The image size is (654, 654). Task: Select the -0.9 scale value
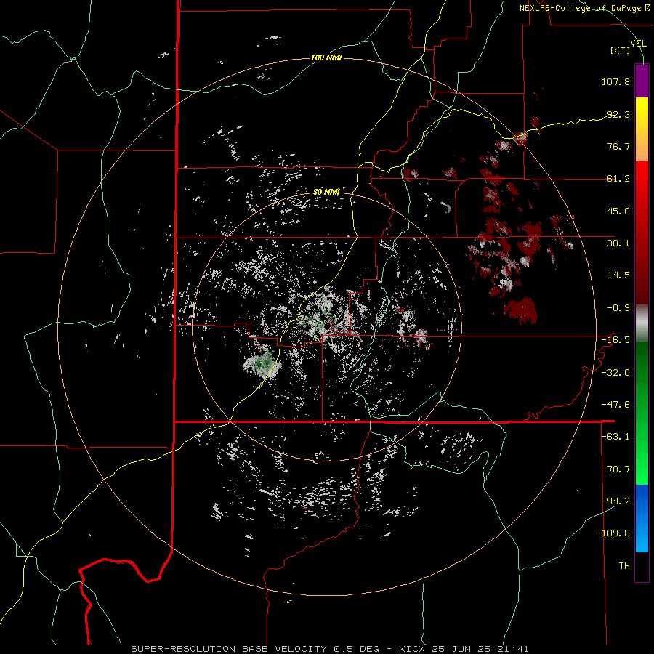(x=618, y=308)
